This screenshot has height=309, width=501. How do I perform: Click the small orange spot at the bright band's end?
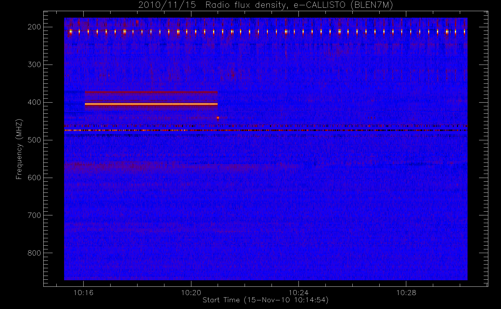click(218, 118)
